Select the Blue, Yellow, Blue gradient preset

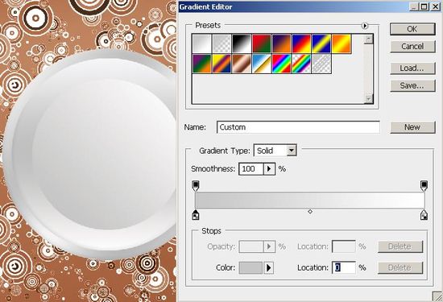coord(321,43)
